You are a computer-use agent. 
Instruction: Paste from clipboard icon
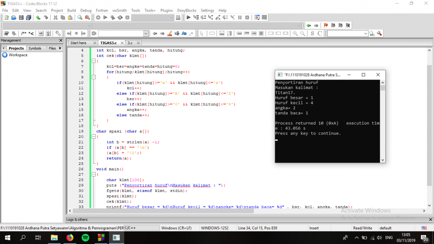point(70,17)
